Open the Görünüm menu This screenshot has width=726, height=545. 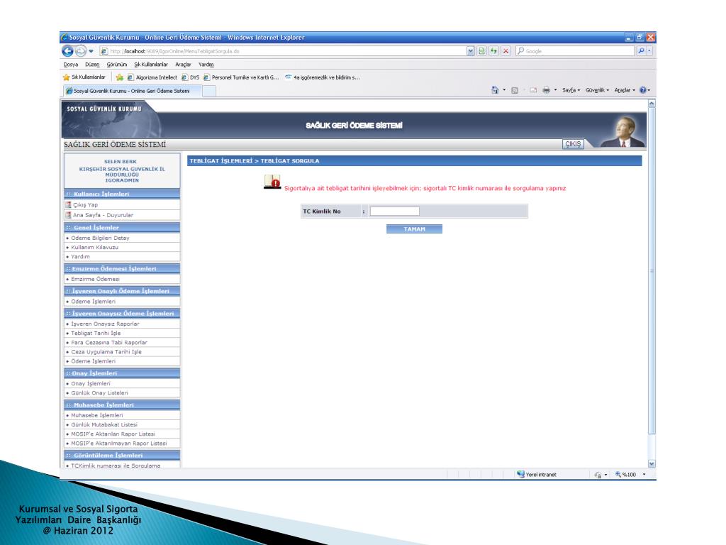117,65
